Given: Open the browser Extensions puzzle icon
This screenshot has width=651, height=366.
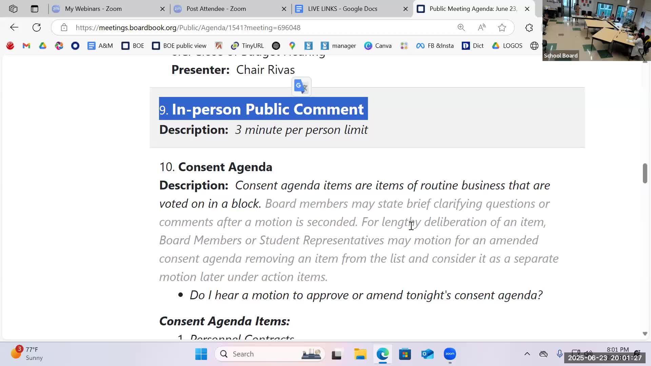Looking at the screenshot, I should [x=529, y=27].
